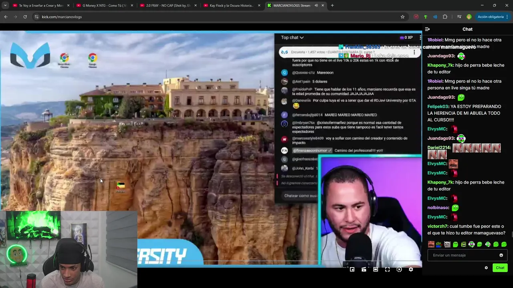Close the '2.0 FRAY - NO CAP' tab
This screenshot has height=288, width=513.
(x=196, y=6)
